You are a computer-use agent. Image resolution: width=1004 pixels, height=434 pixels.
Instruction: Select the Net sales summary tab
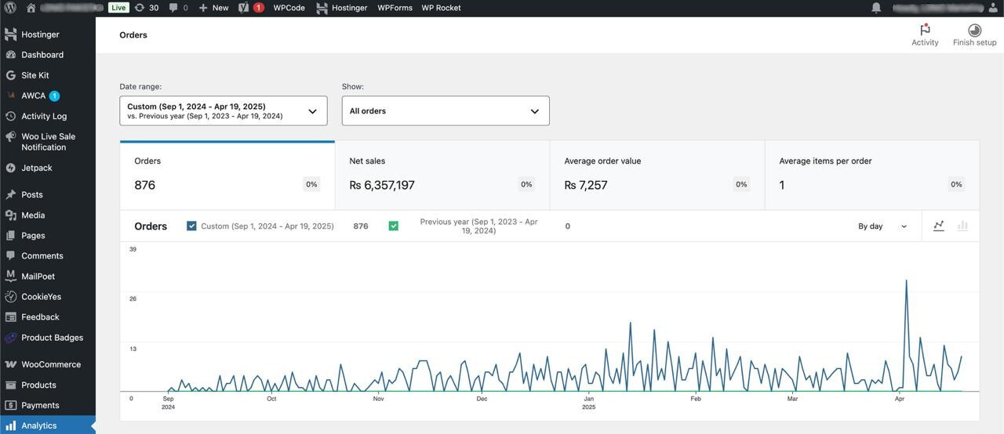pyautogui.click(x=442, y=175)
